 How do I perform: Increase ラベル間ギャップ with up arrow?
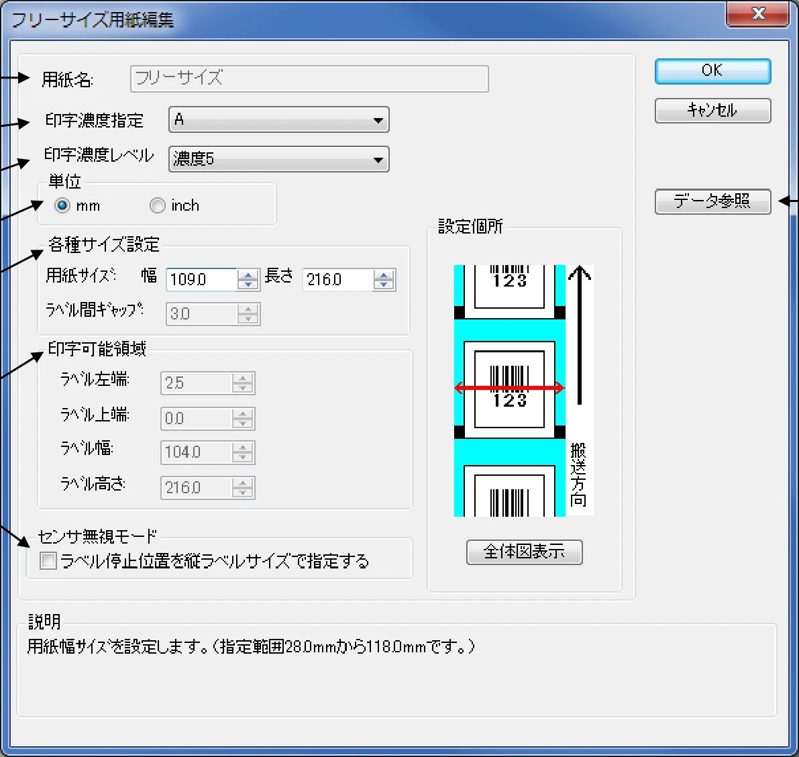pyautogui.click(x=248, y=309)
